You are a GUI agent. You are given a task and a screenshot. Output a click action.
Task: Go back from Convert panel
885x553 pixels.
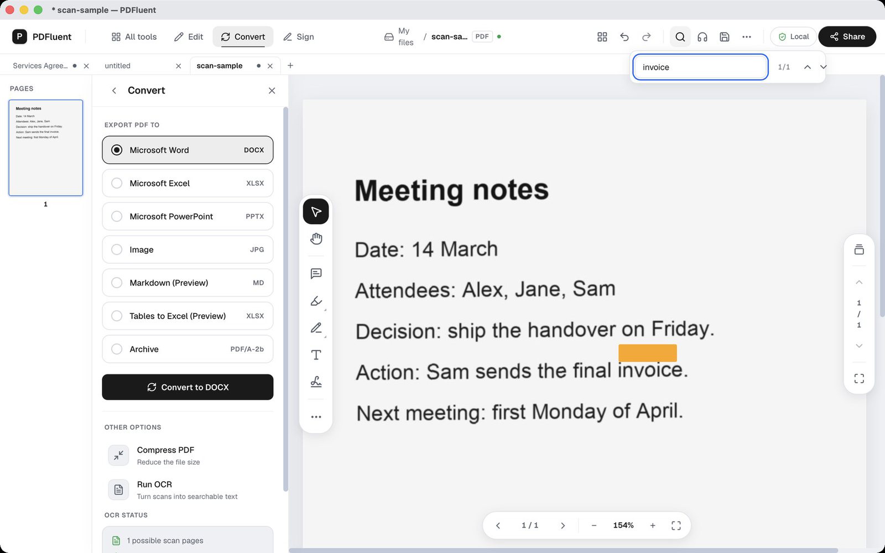(114, 91)
